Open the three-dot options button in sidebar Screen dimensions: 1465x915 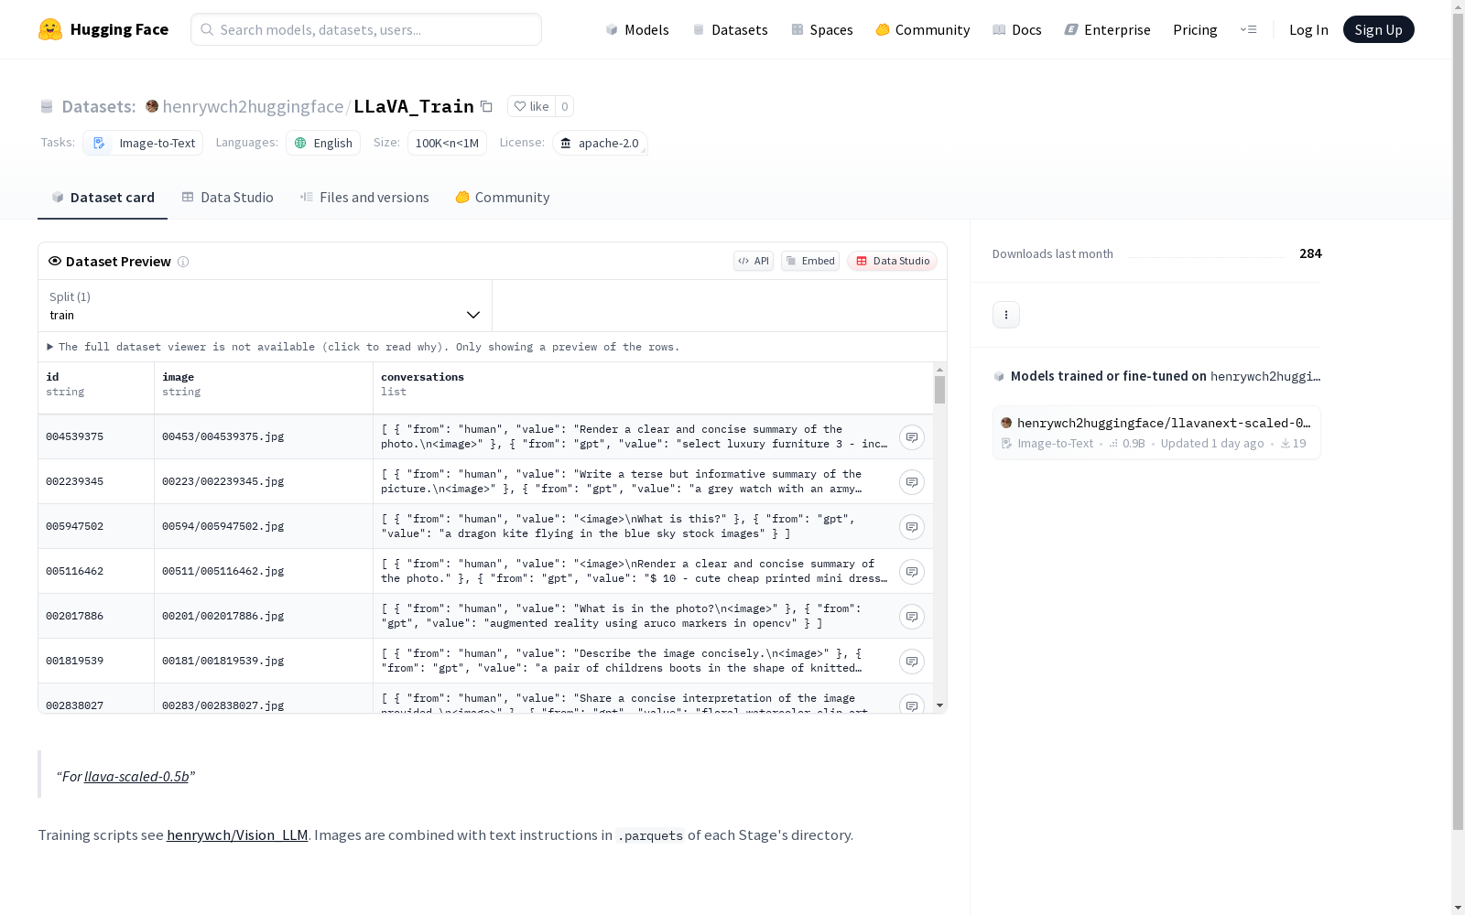(1006, 315)
